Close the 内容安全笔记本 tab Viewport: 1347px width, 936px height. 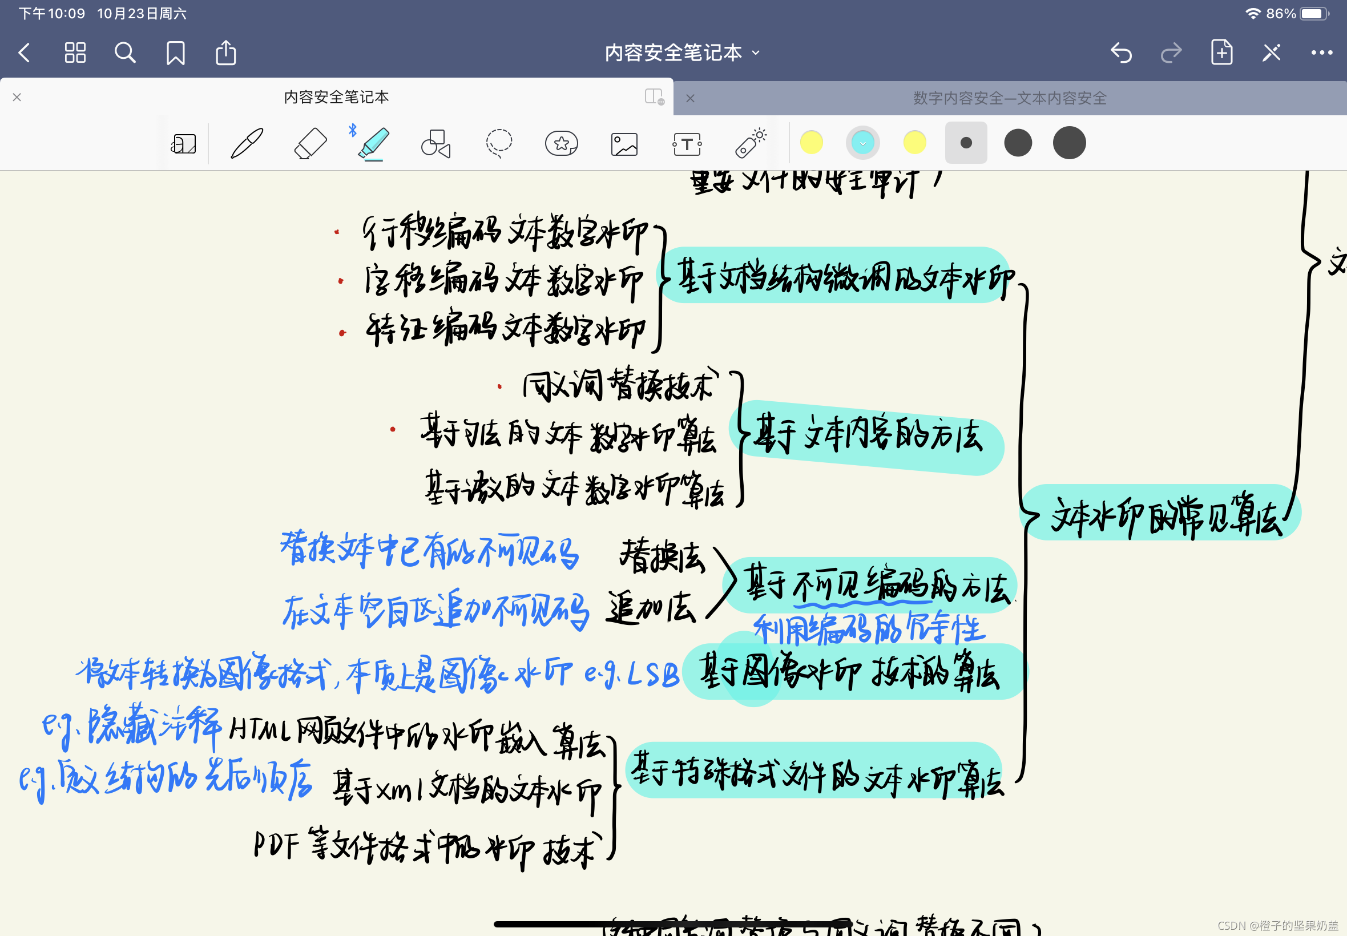17,97
